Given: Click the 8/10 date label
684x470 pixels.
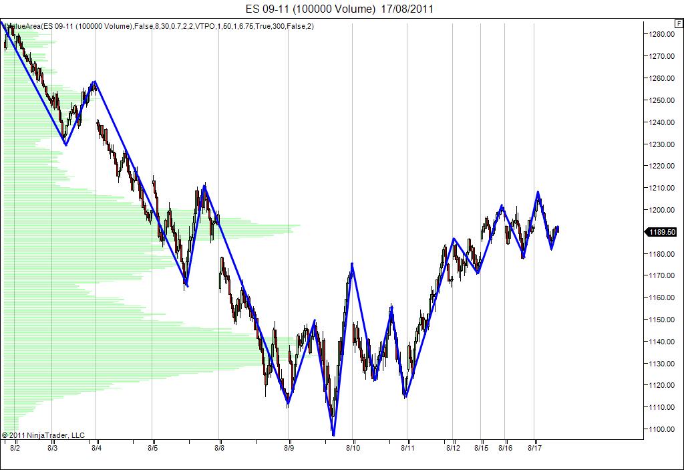Looking at the screenshot, I should 353,448.
